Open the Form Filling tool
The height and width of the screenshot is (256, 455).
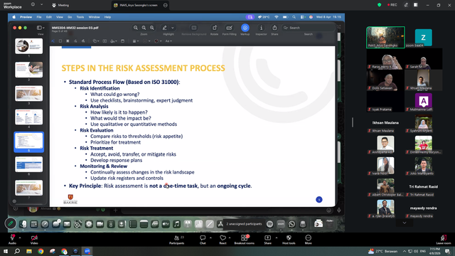point(229,28)
